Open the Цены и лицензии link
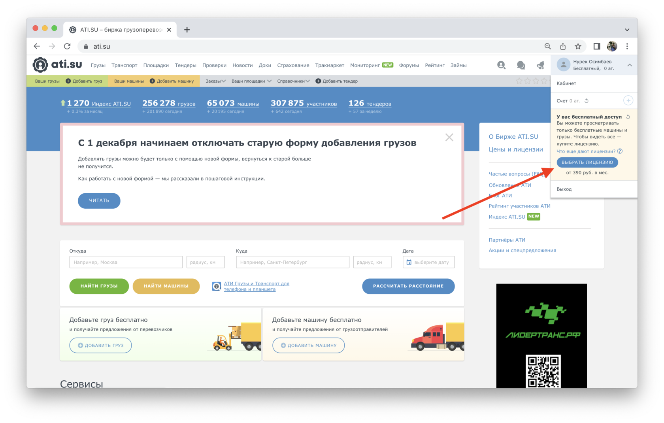 [516, 149]
